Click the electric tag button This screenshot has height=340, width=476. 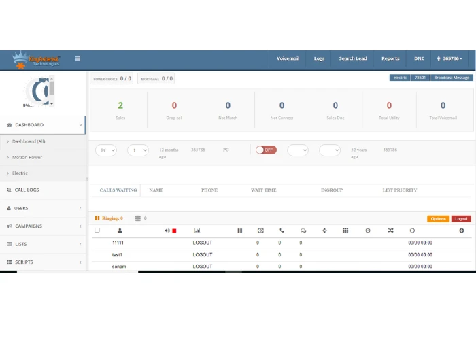pyautogui.click(x=400, y=78)
